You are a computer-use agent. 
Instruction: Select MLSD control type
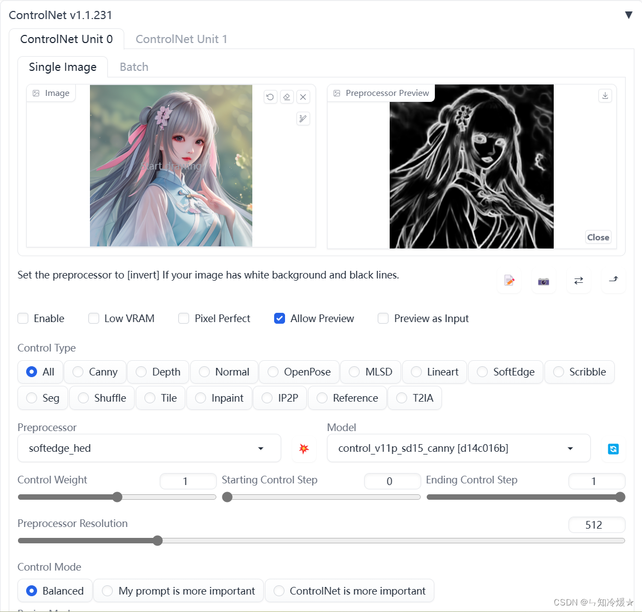click(x=371, y=372)
